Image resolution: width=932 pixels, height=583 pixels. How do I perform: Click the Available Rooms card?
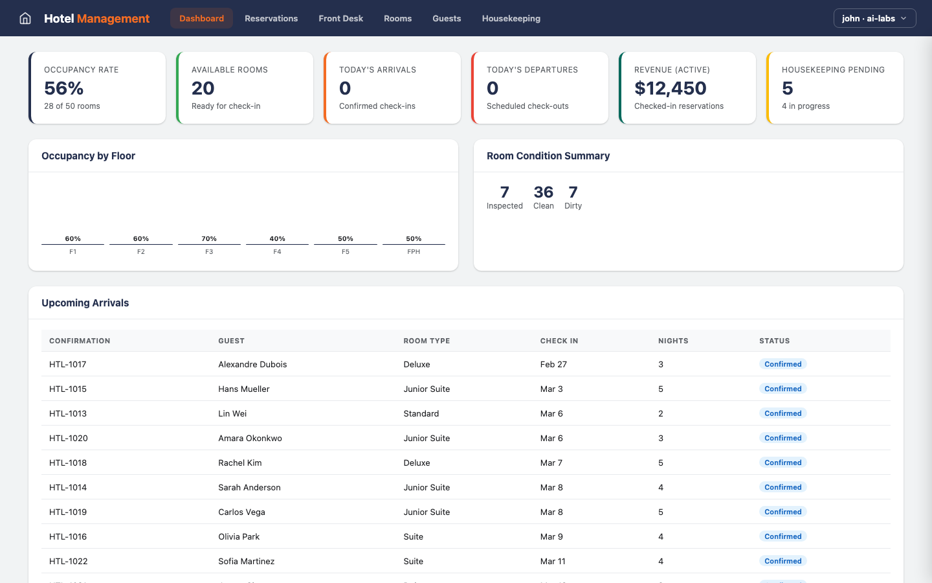[245, 87]
